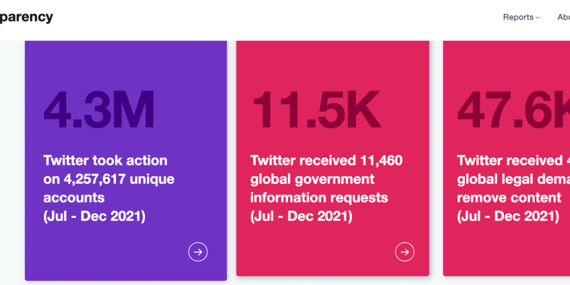This screenshot has height=285, width=570.
Task: Open the Reports dropdown menu
Action: [x=521, y=17]
